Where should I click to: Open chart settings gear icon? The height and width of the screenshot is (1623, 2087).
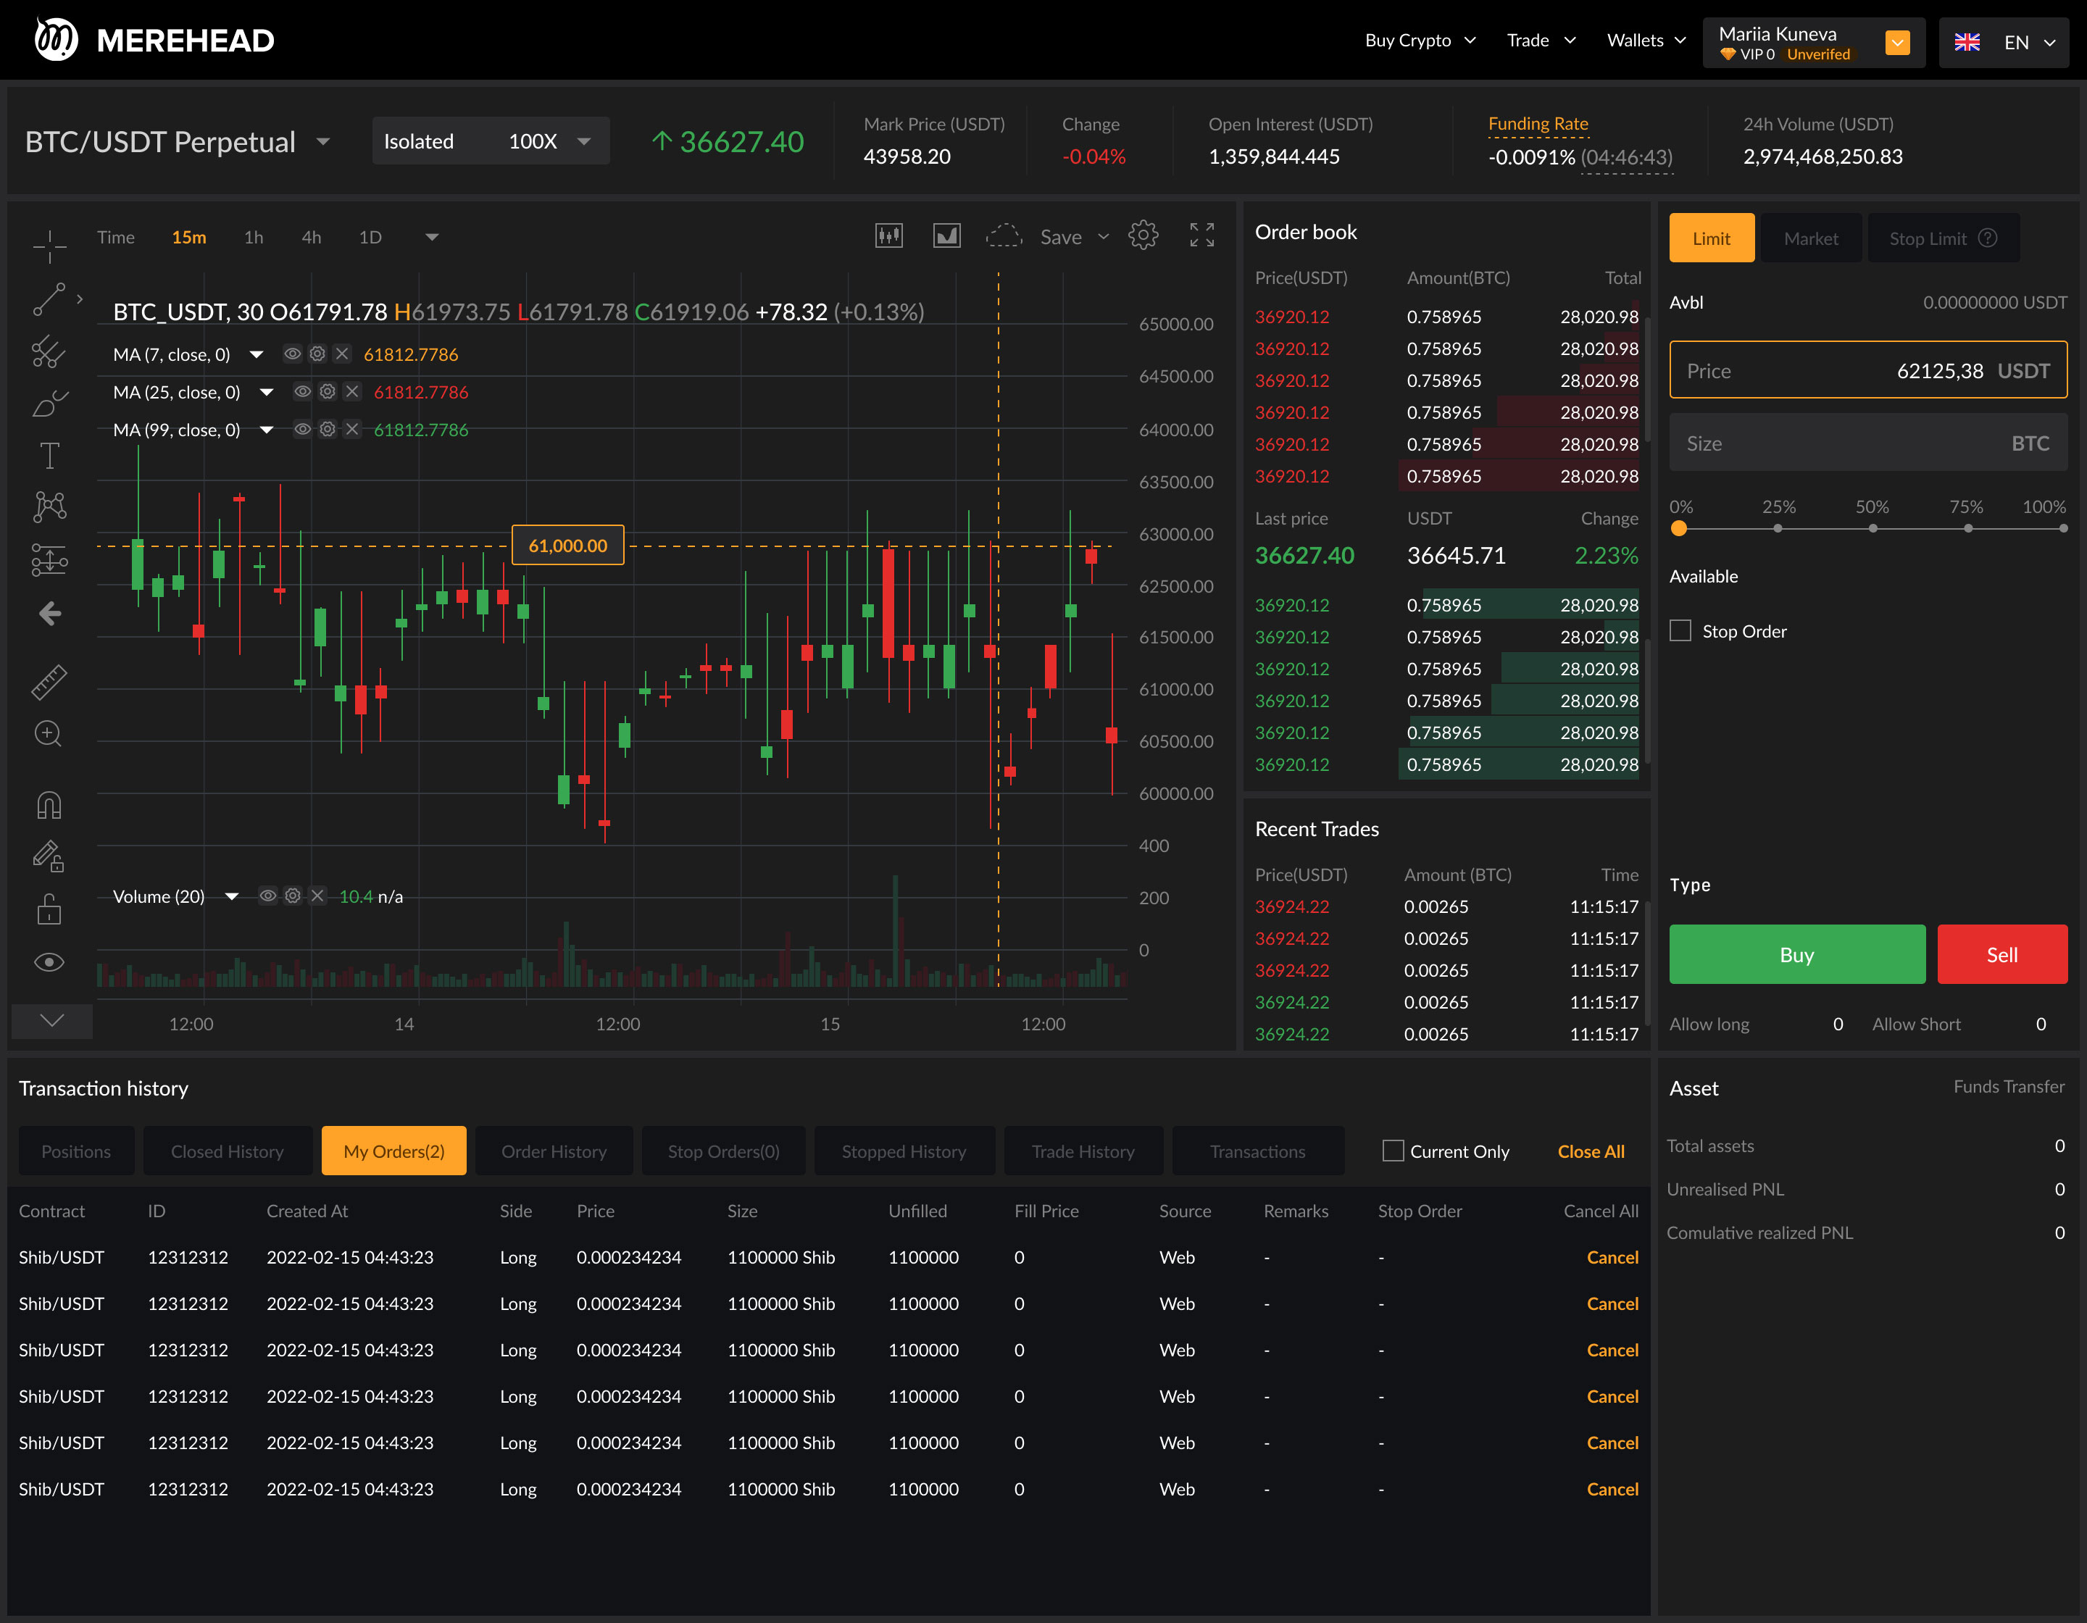[x=1143, y=236]
